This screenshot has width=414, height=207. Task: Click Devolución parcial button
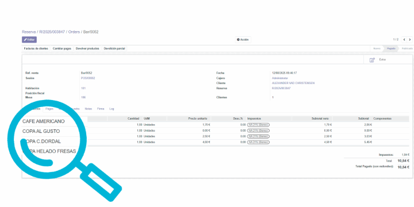point(114,48)
